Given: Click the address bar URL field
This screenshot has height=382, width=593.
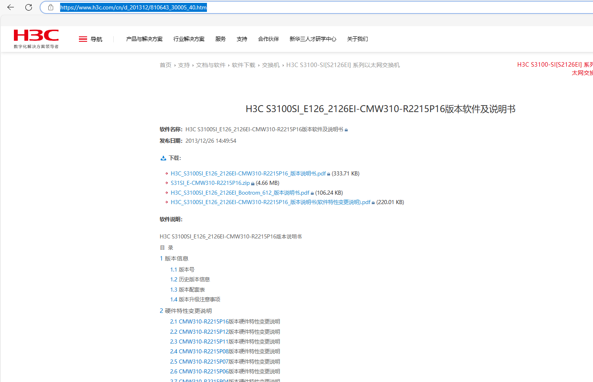Looking at the screenshot, I should (x=319, y=7).
